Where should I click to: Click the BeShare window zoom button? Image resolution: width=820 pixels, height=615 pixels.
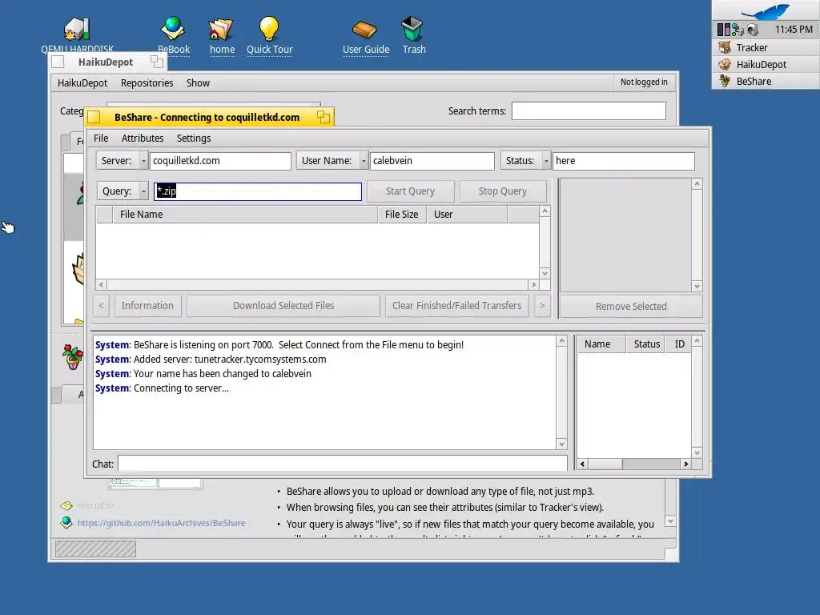coord(324,117)
